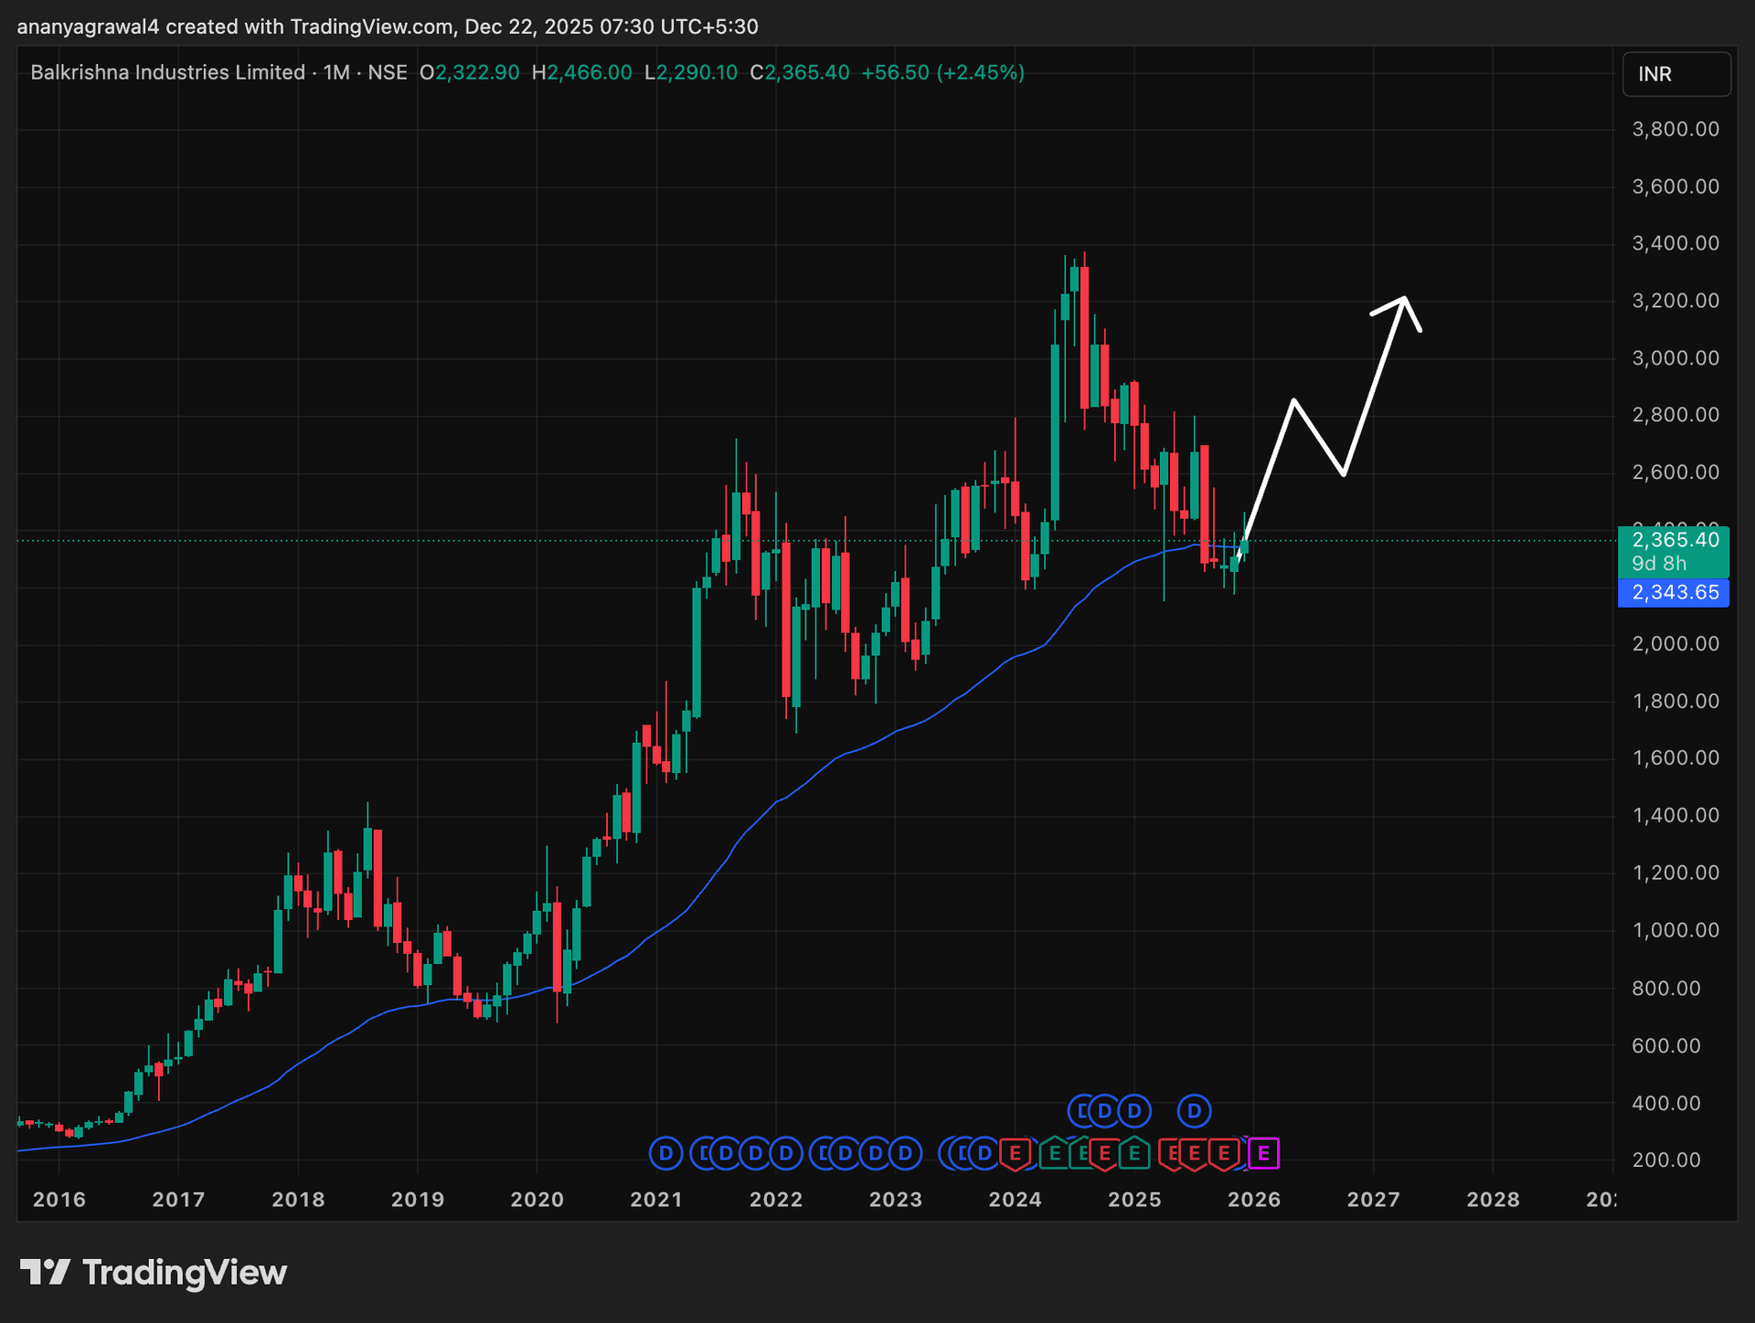Click the high value 2,466.00

590,72
